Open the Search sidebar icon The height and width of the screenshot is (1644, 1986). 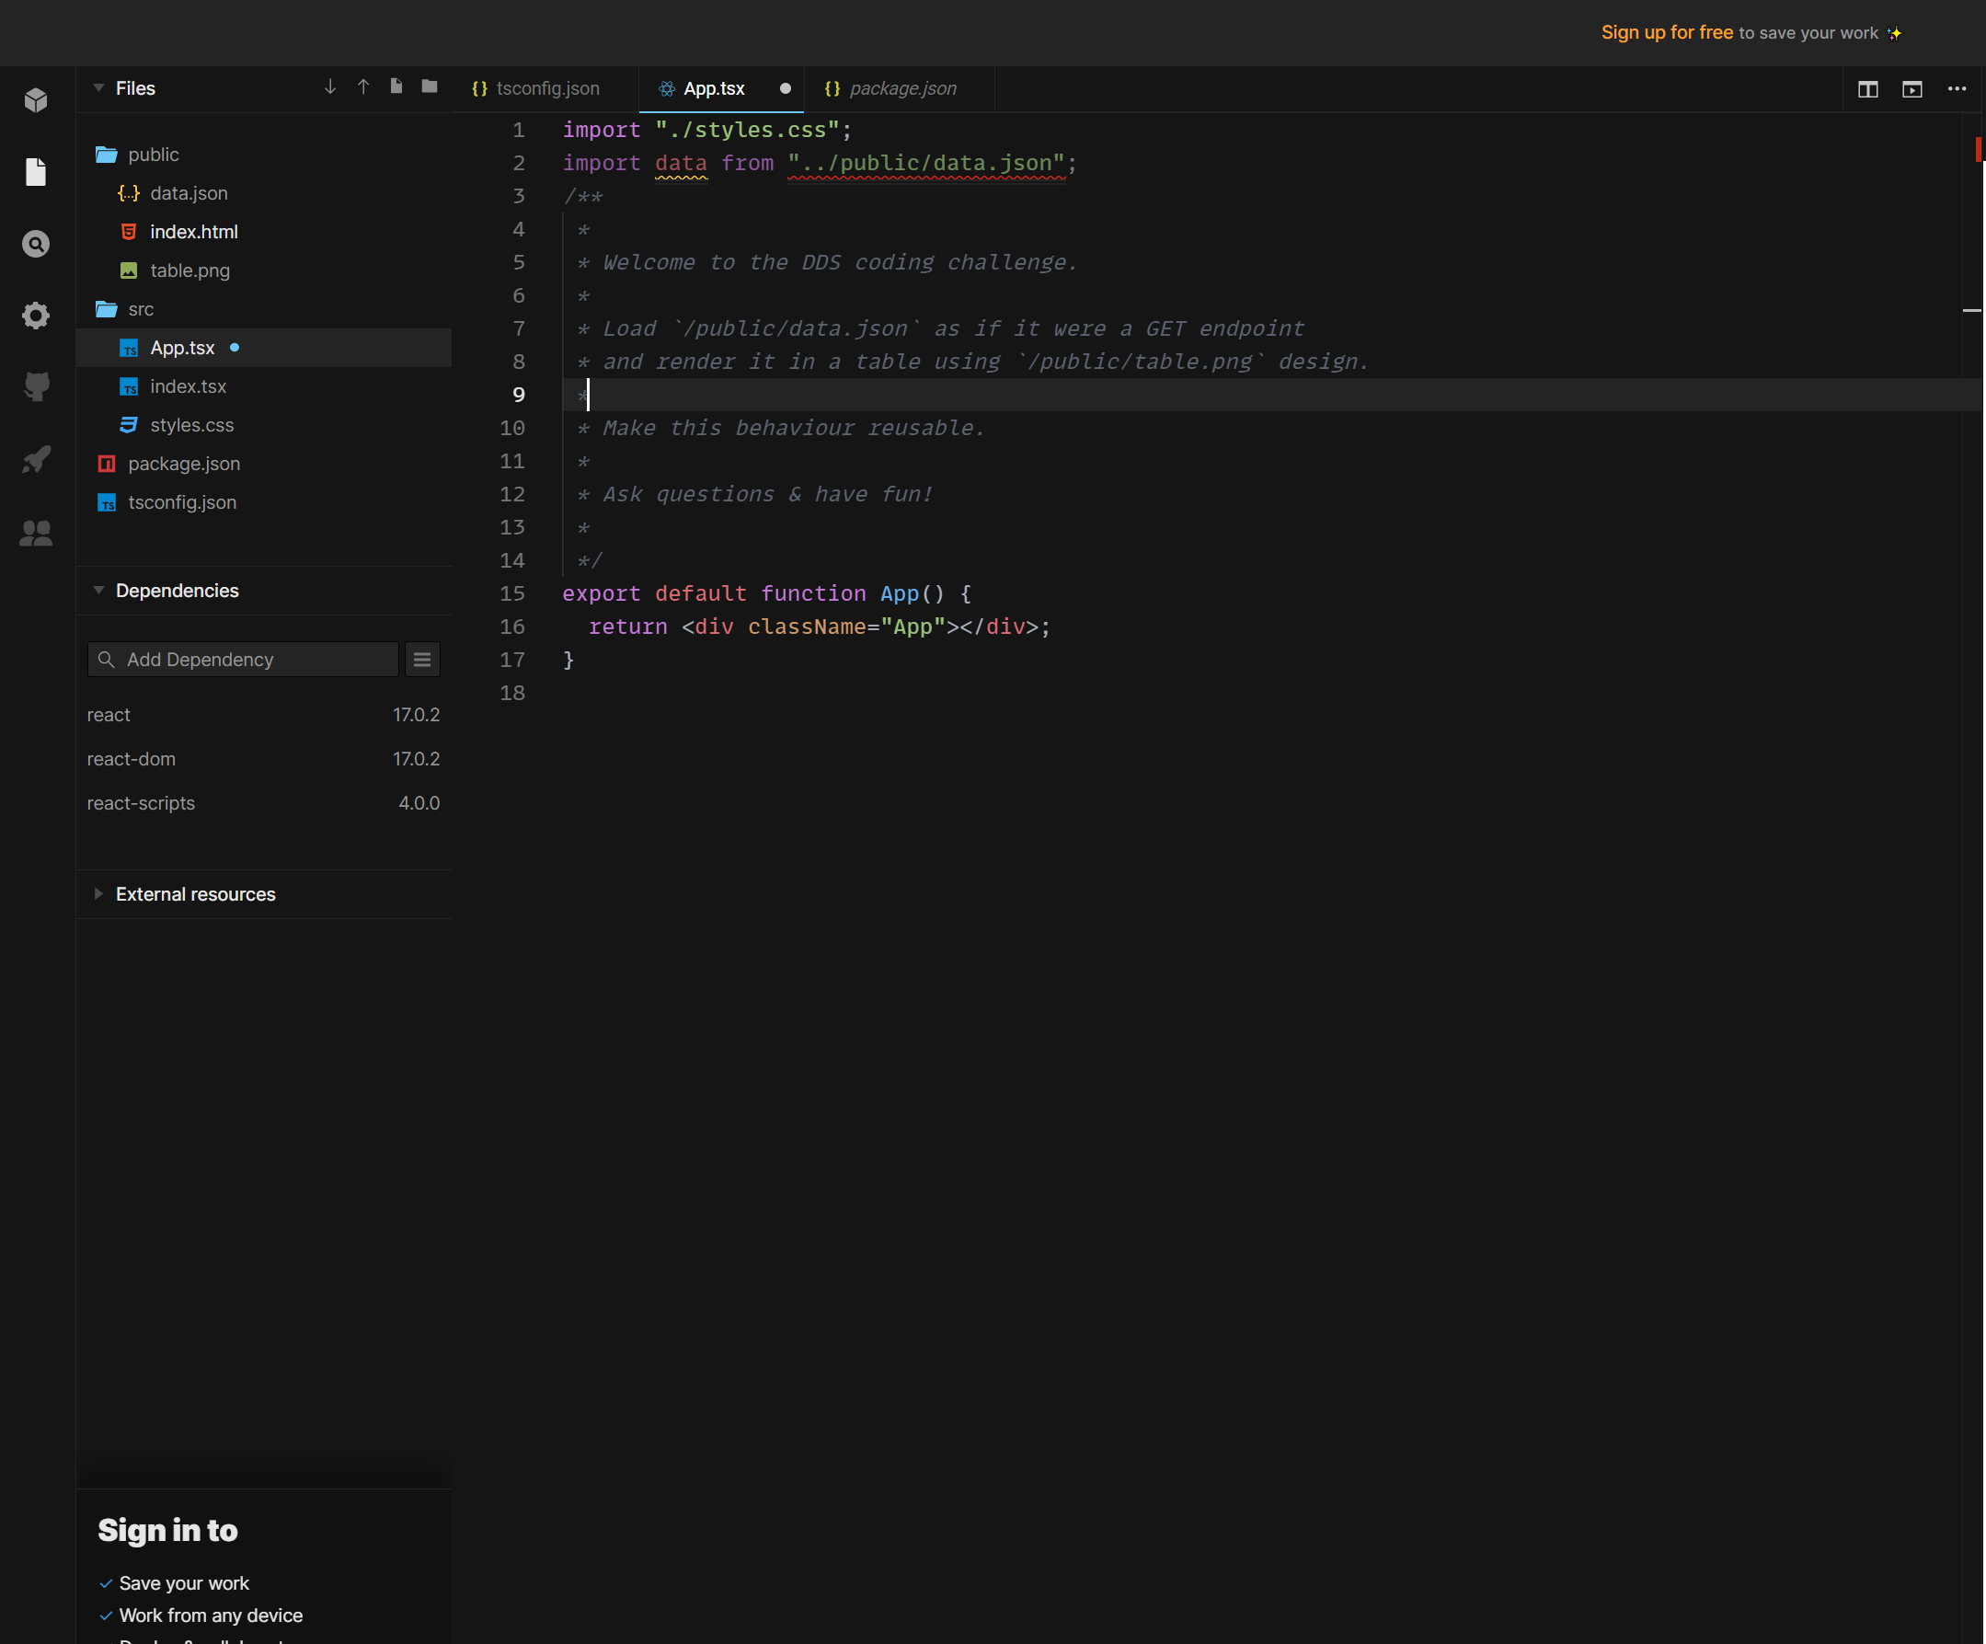point(36,244)
